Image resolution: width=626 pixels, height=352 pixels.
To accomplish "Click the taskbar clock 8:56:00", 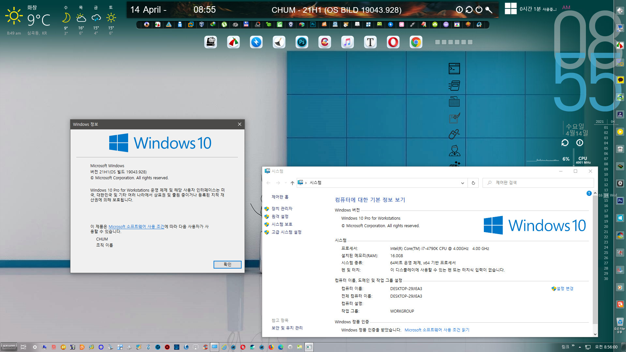I will click(x=606, y=347).
